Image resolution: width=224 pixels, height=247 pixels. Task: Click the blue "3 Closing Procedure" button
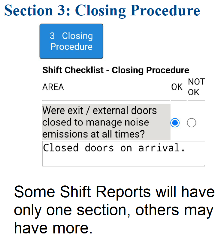pos(71,41)
